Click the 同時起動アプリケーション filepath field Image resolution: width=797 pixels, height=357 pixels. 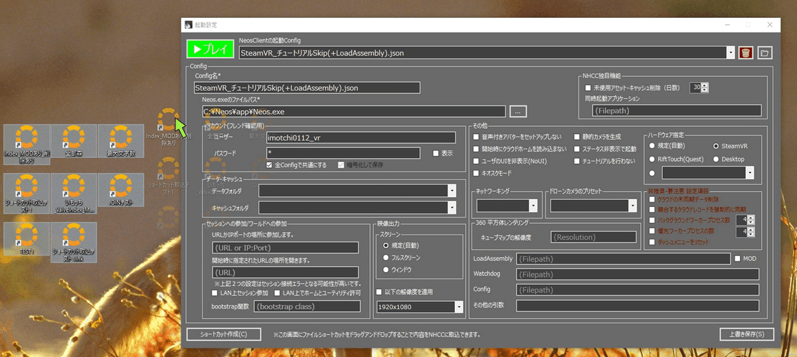pos(676,111)
